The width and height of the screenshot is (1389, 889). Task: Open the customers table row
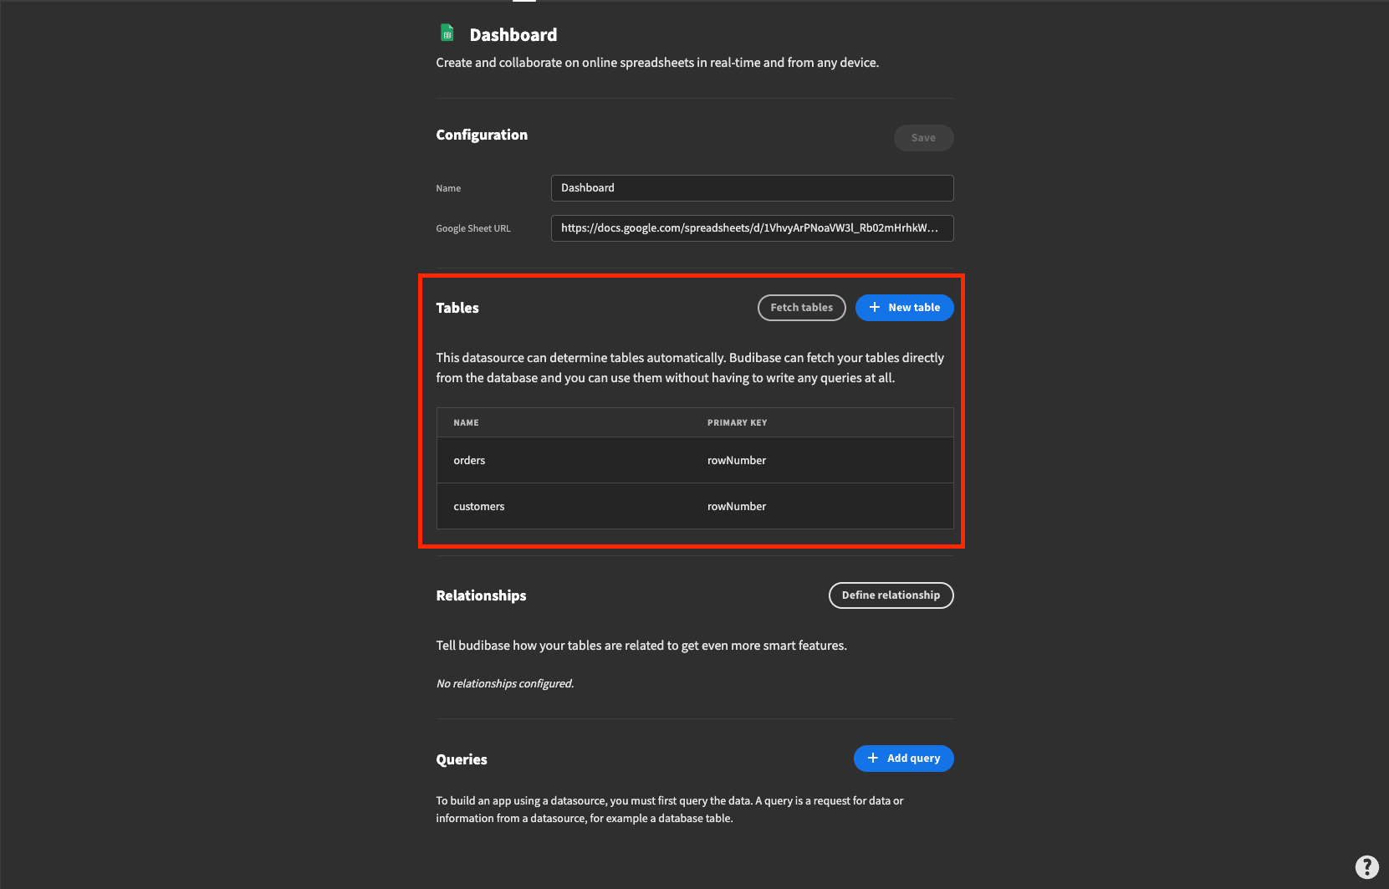click(695, 507)
